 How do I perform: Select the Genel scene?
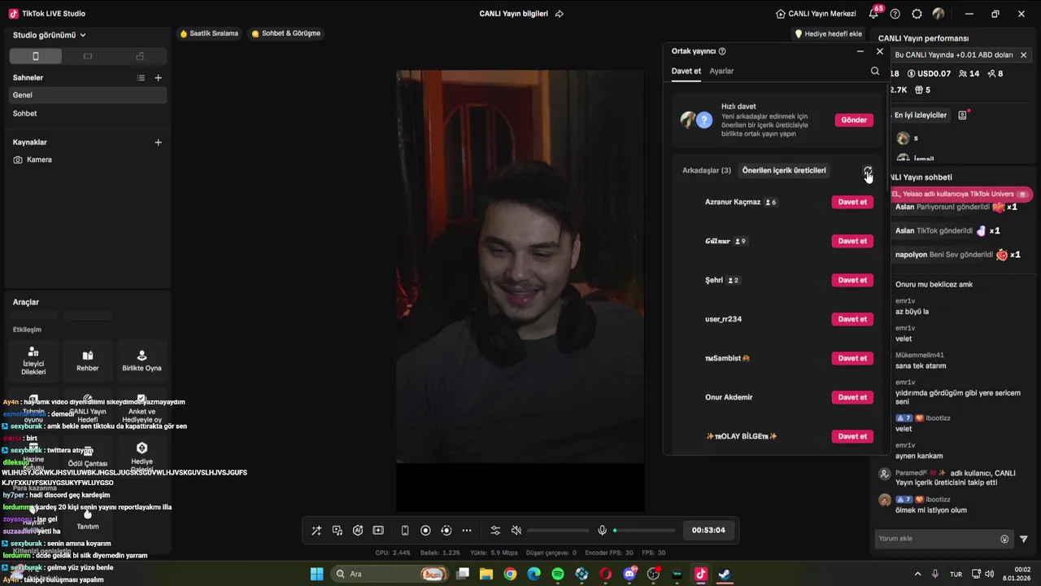88,95
